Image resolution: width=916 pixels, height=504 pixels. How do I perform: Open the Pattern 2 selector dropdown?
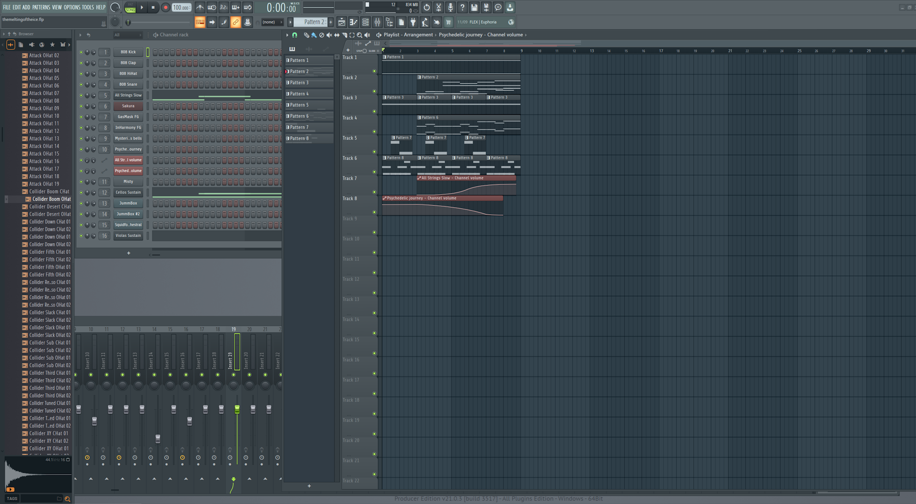point(312,22)
